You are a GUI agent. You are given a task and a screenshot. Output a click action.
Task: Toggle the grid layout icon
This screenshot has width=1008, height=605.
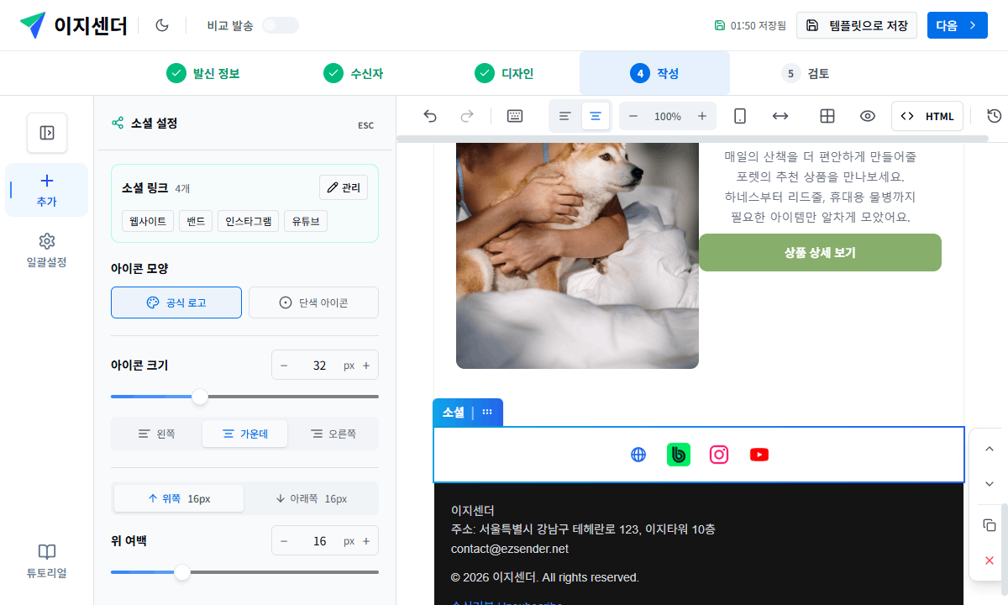(x=827, y=116)
